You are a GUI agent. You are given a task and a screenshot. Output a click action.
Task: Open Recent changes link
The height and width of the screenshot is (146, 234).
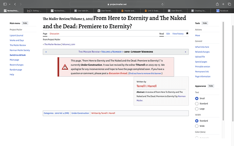coord(17,65)
